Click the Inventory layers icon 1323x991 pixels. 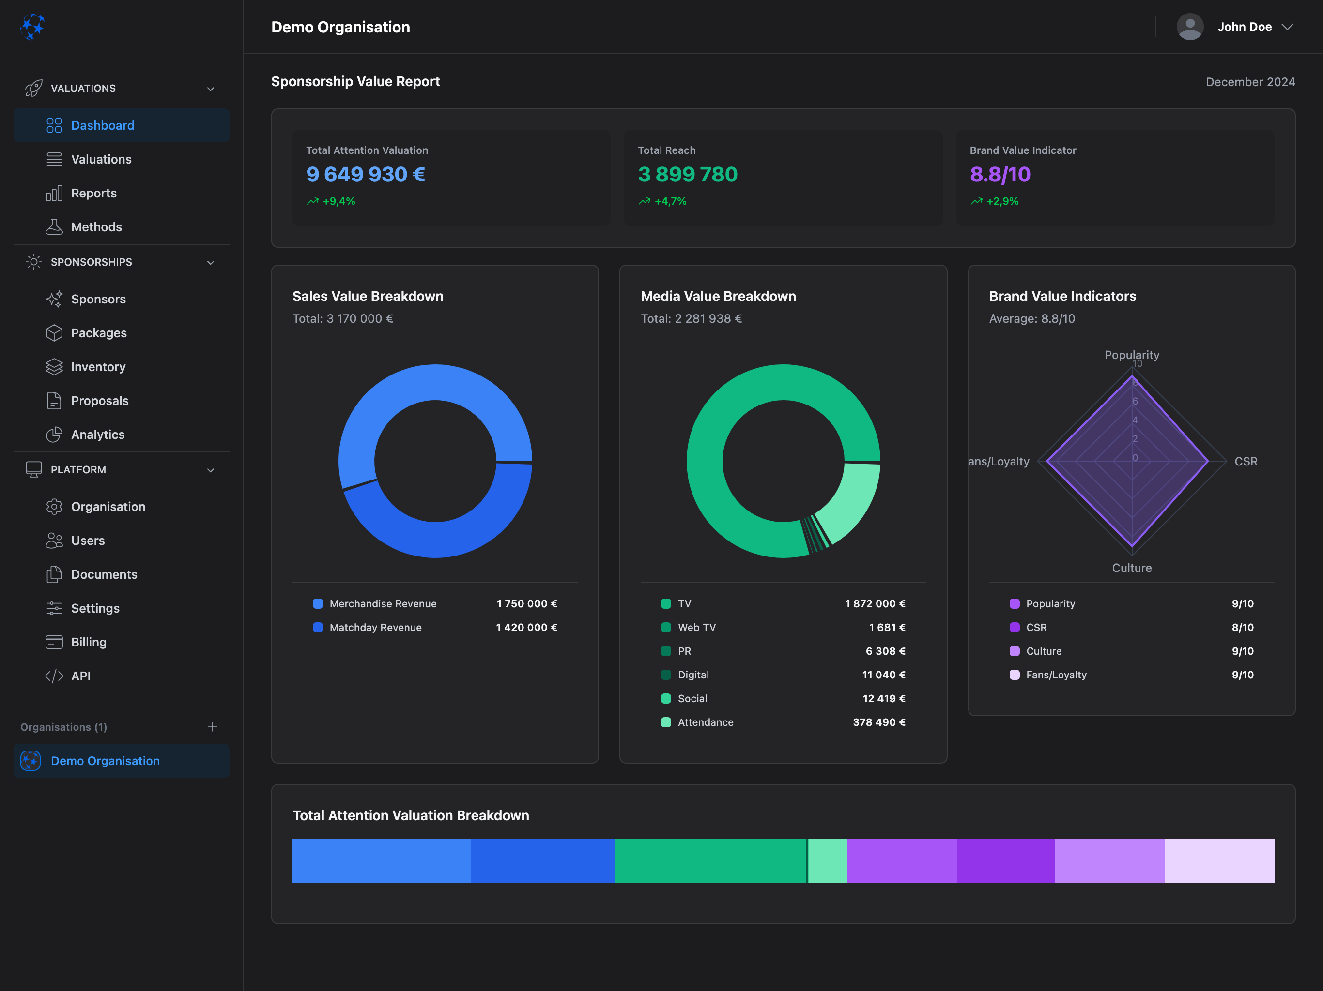(54, 366)
